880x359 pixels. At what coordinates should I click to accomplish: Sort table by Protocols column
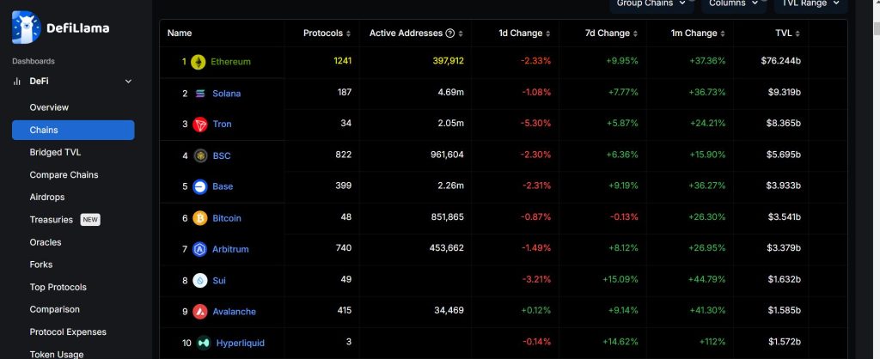(327, 33)
